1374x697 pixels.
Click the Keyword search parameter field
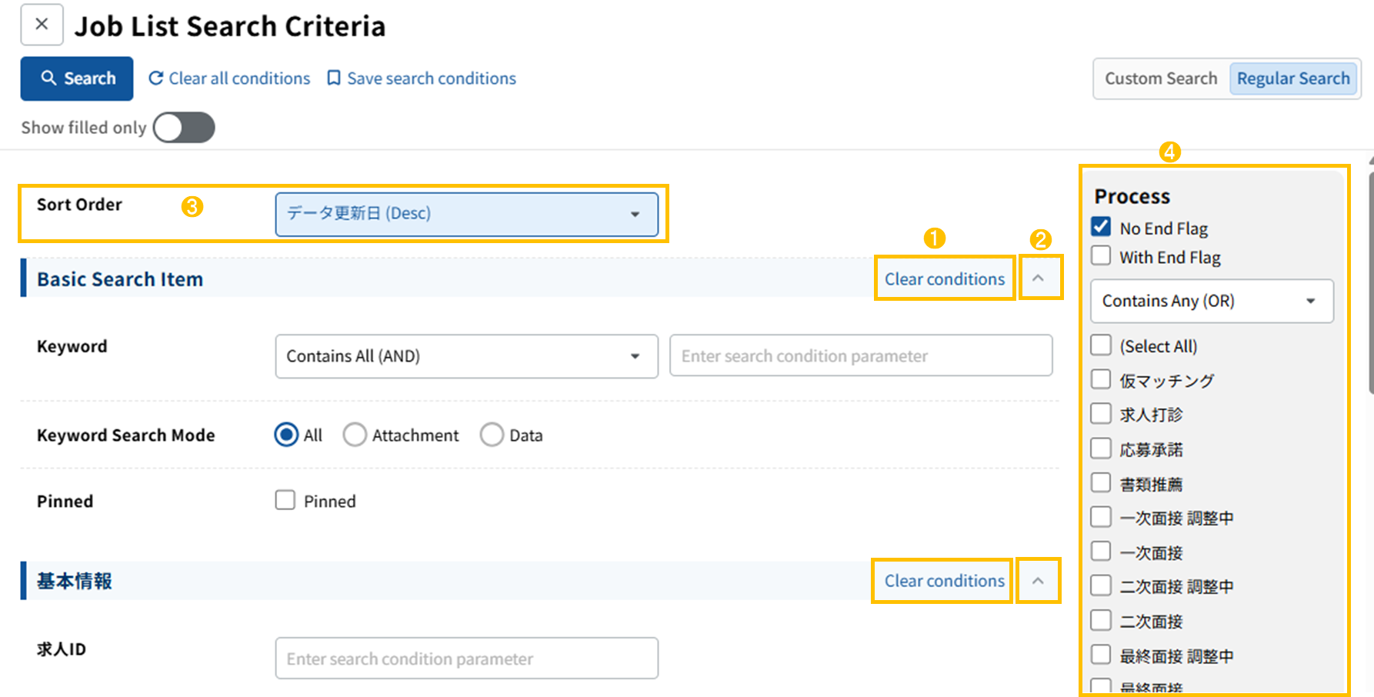[x=860, y=356]
